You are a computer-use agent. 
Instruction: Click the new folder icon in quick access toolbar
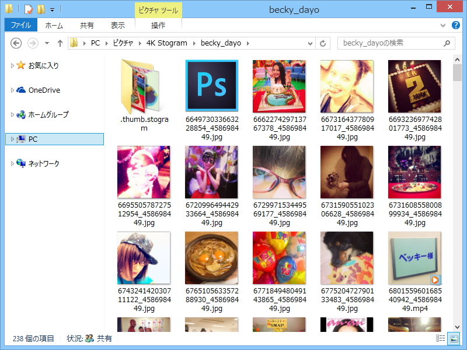[41, 9]
